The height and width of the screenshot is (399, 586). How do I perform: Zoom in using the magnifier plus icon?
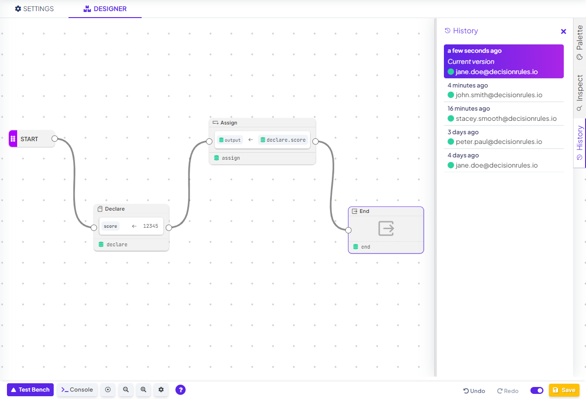coord(143,390)
